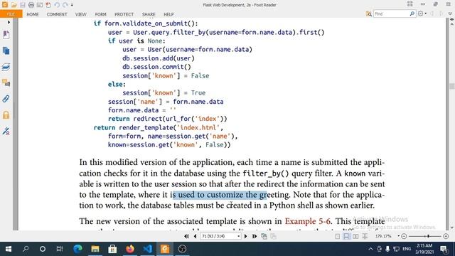Switch to the SHARE ribbon tab
This screenshot has width=455, height=256.
(149, 14)
